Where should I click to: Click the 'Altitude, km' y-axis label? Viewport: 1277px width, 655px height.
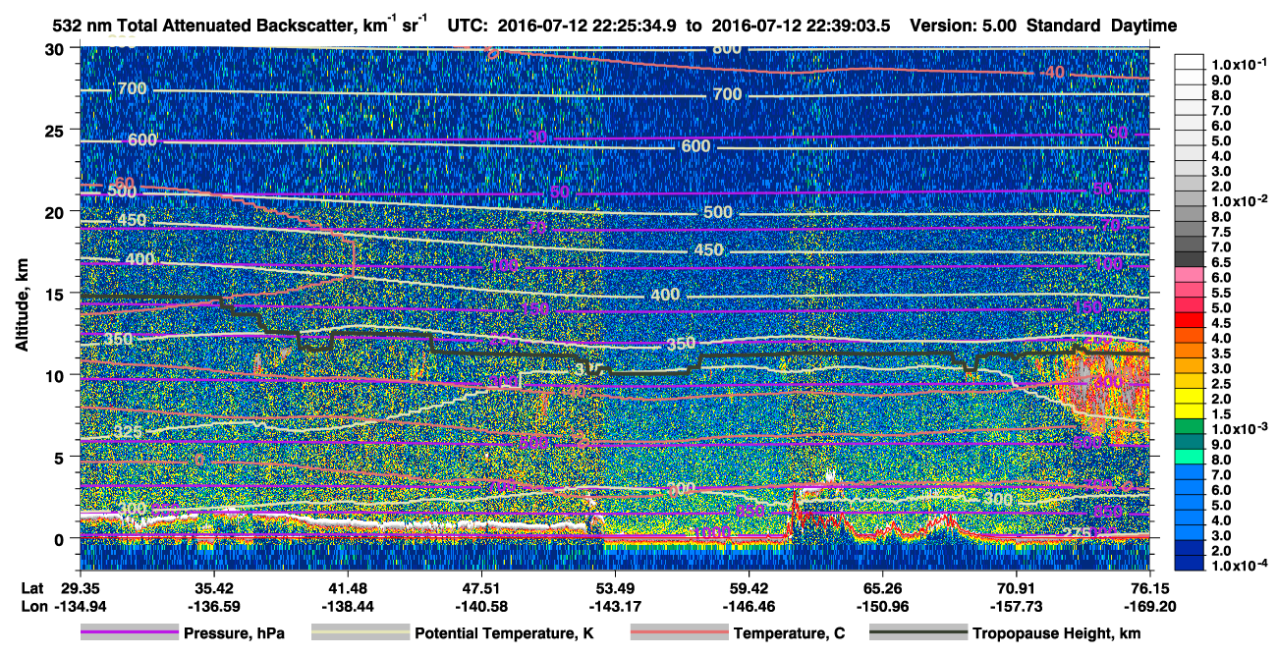(22, 306)
